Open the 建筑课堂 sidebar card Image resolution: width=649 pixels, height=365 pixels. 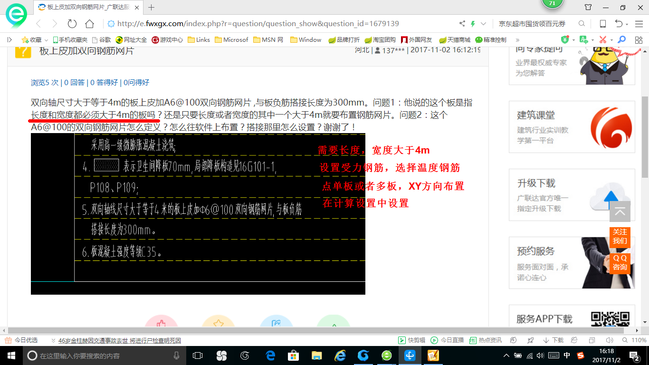coord(572,126)
